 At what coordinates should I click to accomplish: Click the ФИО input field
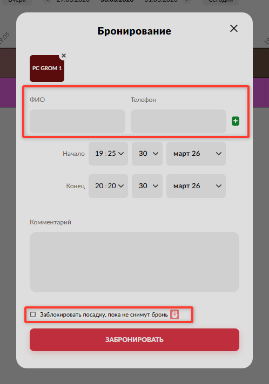(77, 121)
